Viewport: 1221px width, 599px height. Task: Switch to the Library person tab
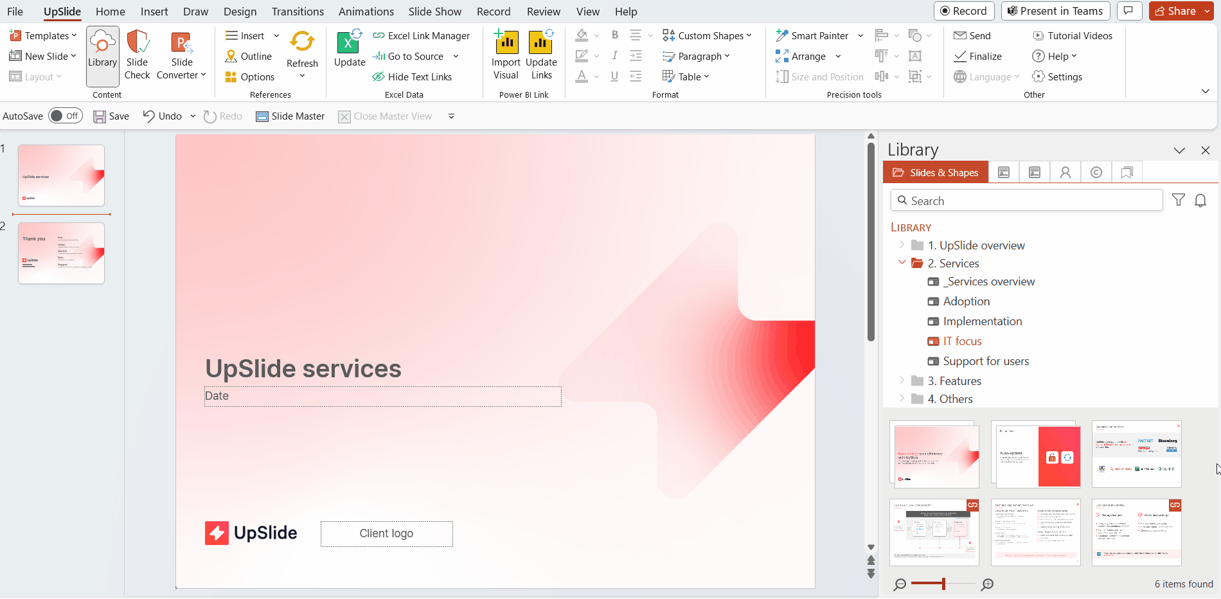click(x=1065, y=172)
